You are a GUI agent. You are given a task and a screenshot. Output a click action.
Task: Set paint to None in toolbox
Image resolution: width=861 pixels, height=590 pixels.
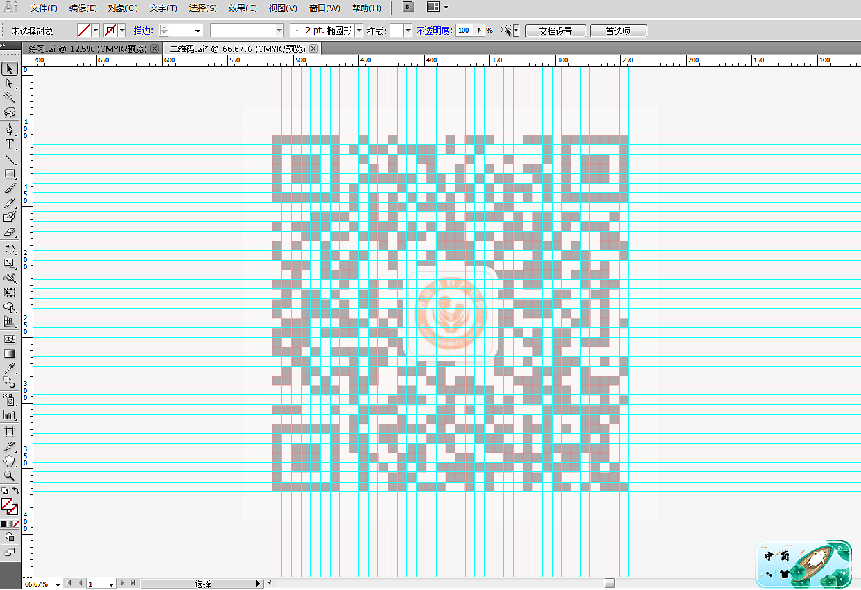pos(16,524)
